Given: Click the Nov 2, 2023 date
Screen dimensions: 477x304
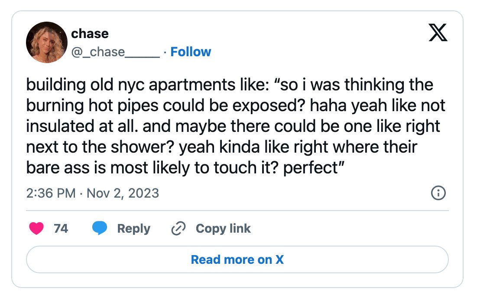Looking at the screenshot, I should 123,193.
